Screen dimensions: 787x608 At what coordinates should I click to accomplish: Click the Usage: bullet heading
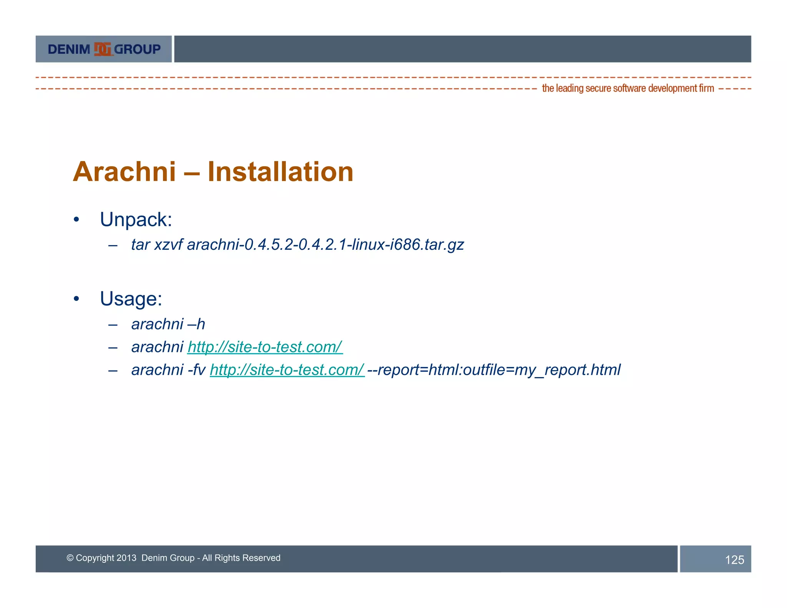pos(131,299)
